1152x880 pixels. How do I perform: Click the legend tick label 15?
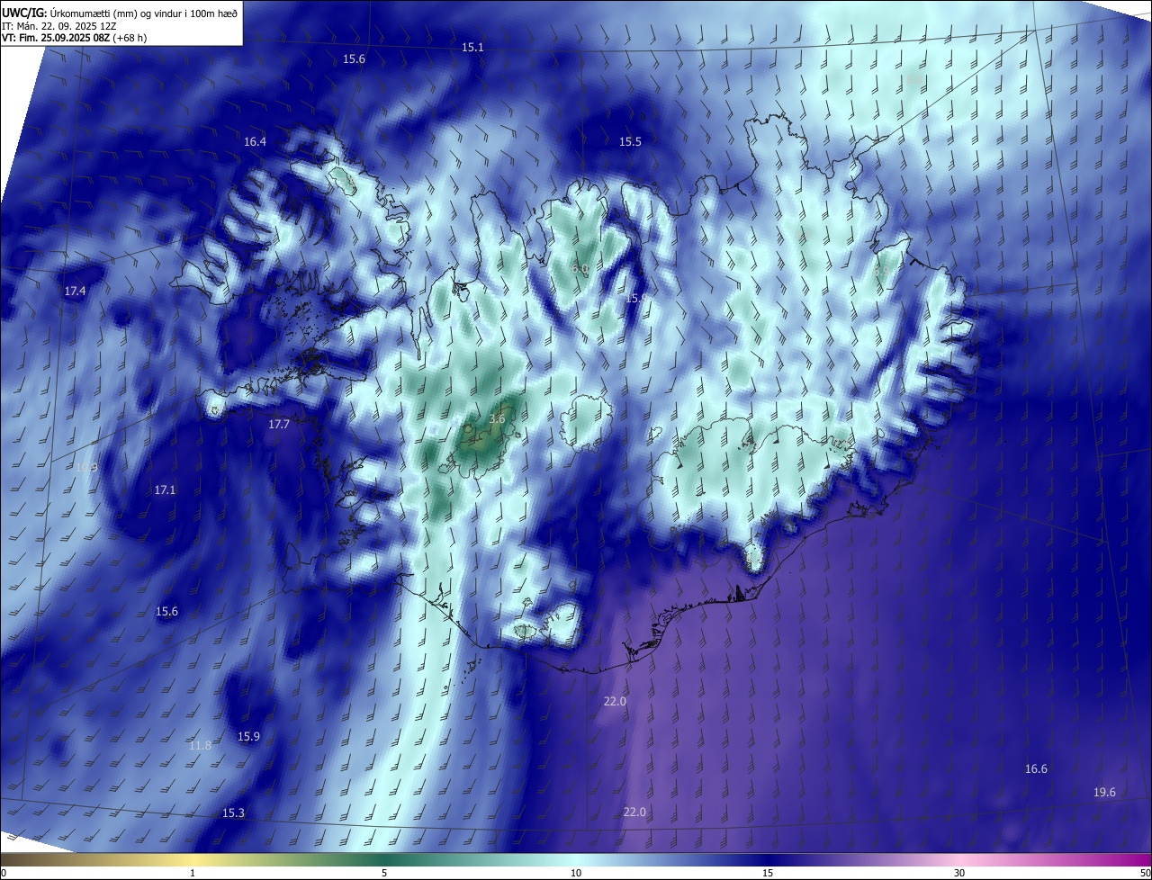(x=768, y=873)
